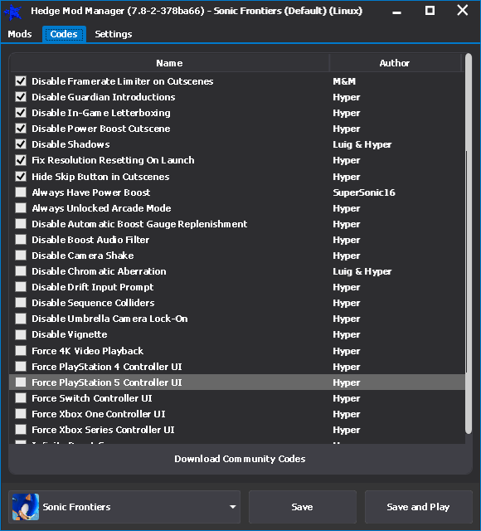Enable Always Unlocked Arcade Mode checkbox
Viewport: 481px width, 531px height.
tap(21, 208)
